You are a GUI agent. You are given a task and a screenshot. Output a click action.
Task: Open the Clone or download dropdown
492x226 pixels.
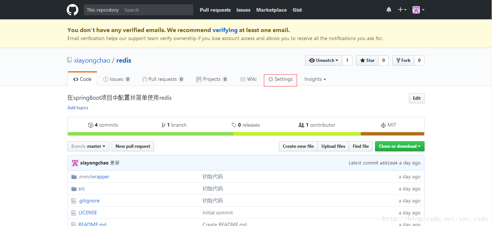click(400, 146)
